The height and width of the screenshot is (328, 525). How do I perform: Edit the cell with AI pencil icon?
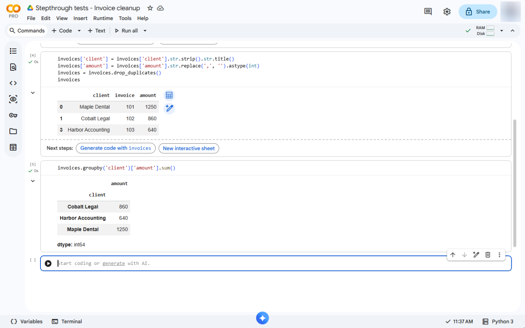tap(476, 255)
